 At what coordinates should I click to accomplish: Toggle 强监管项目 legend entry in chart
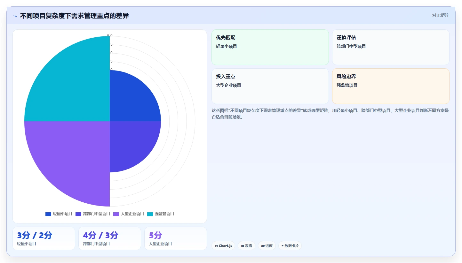click(161, 214)
